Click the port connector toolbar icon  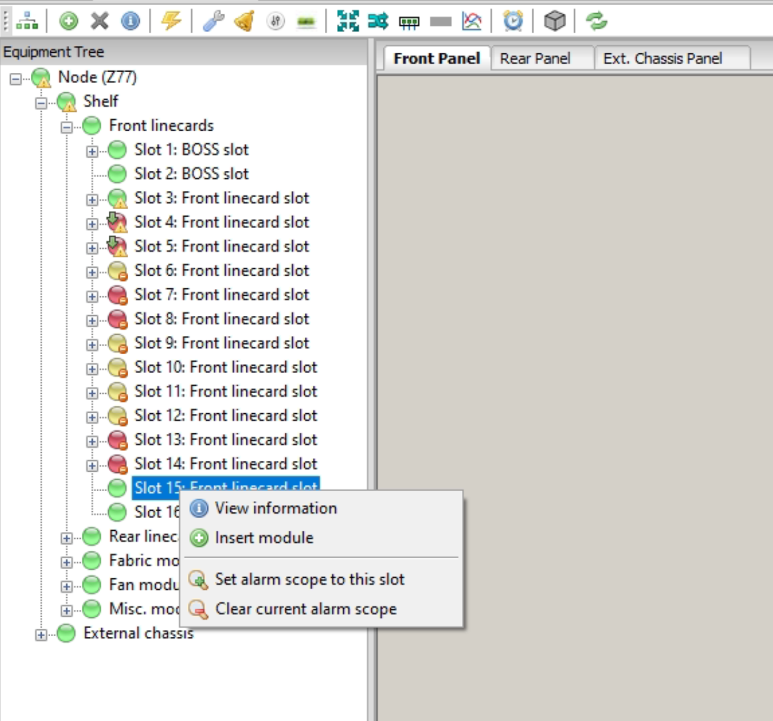coord(409,23)
